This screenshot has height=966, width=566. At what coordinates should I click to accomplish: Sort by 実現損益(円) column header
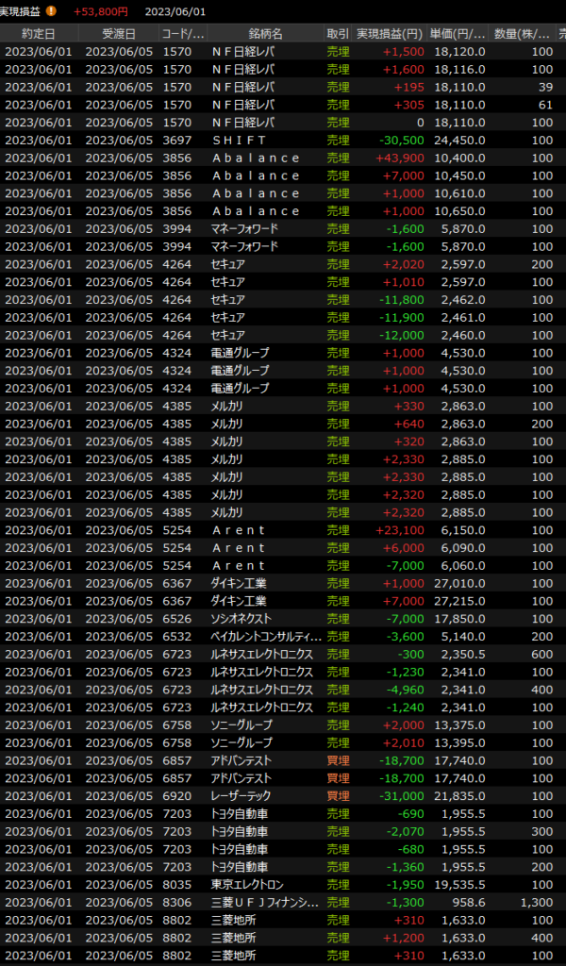point(390,33)
